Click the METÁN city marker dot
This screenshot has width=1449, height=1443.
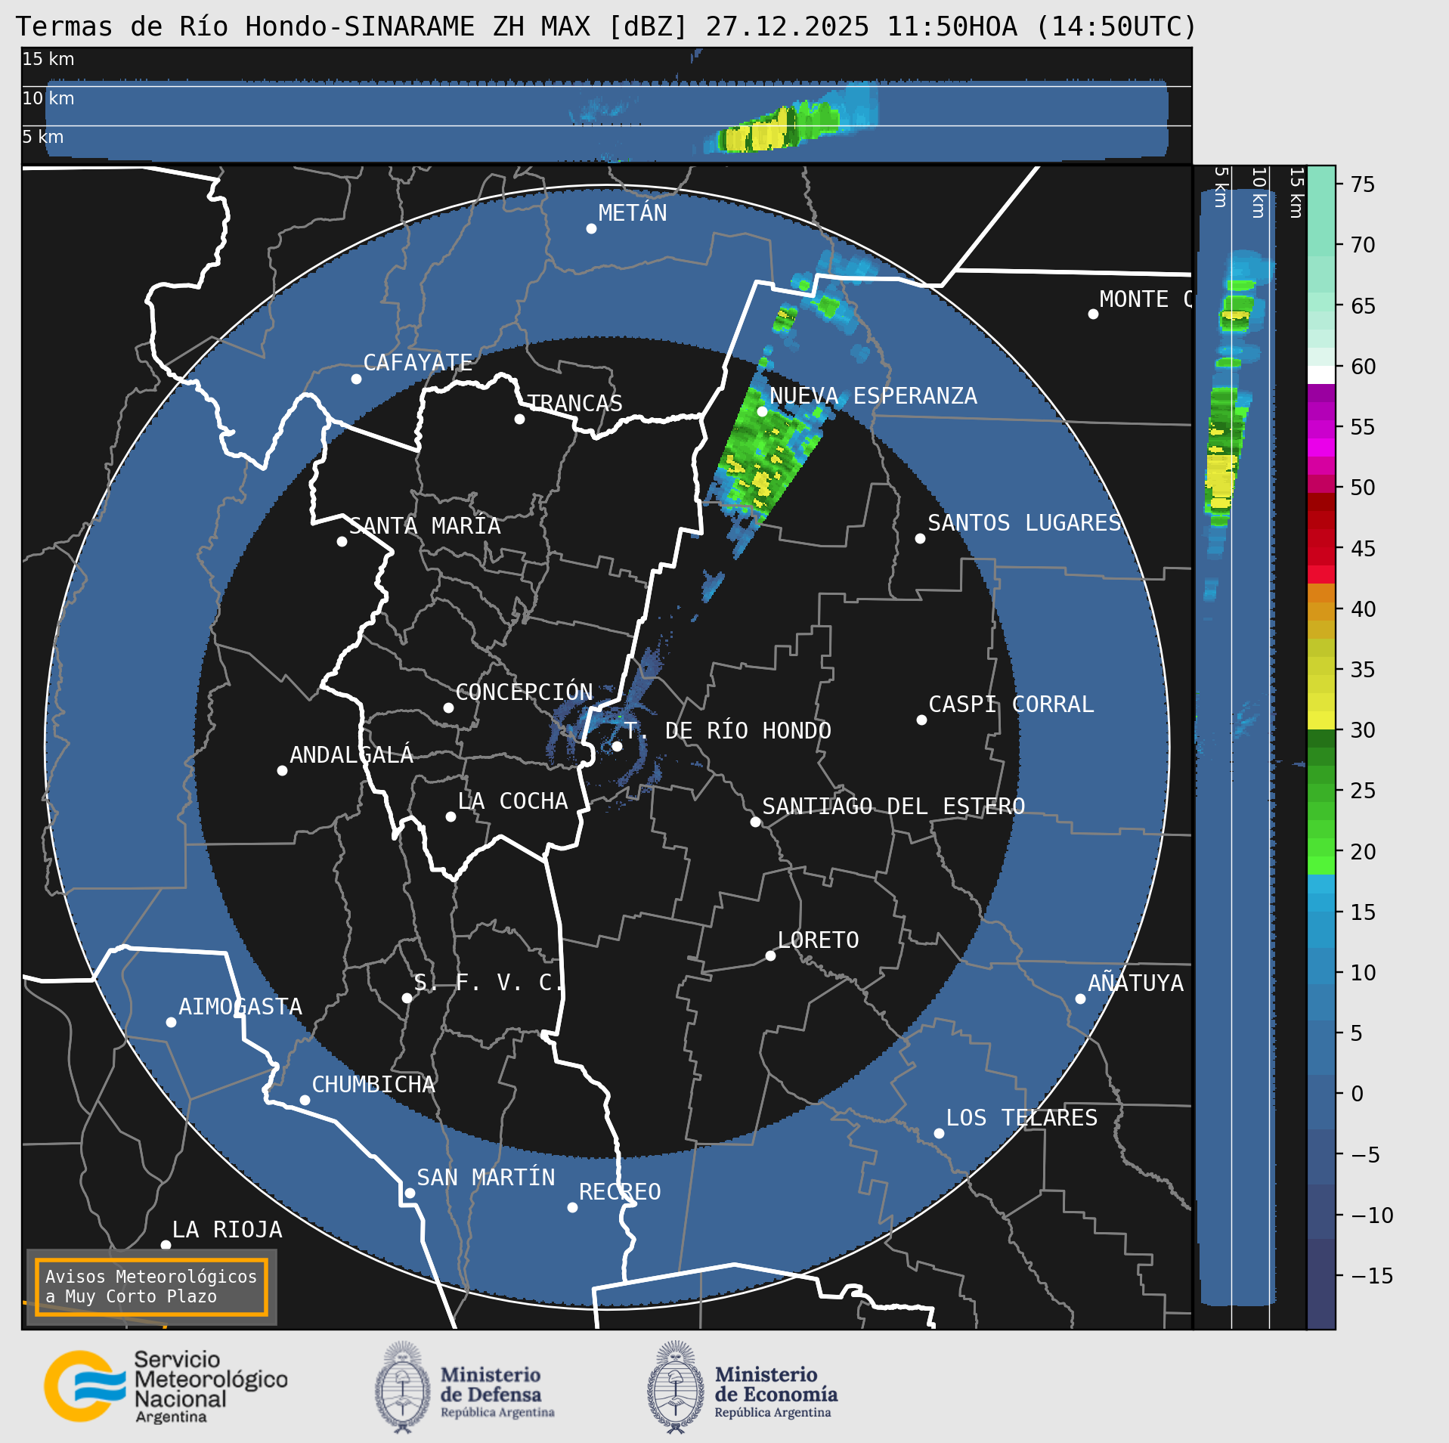[591, 229]
